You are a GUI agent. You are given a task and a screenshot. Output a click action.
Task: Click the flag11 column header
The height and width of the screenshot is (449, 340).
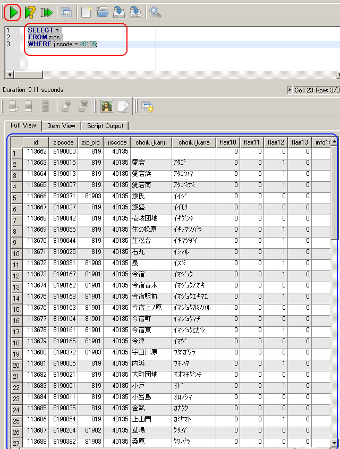[252, 142]
